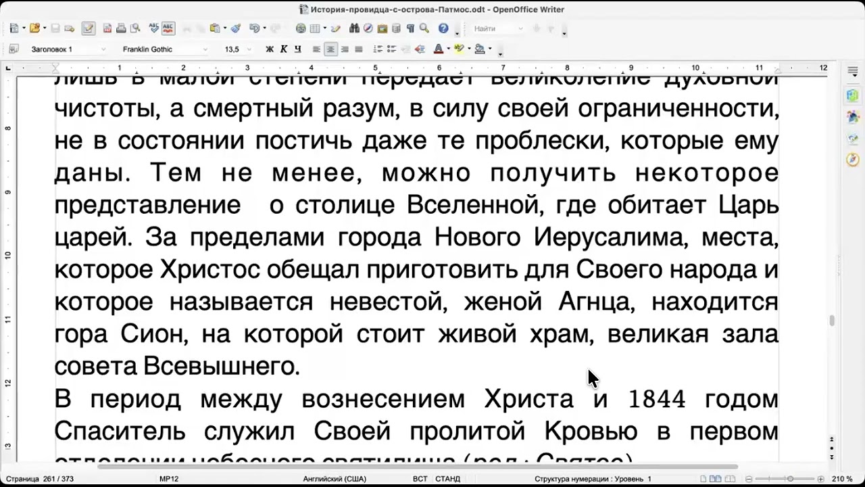Toggle bulleted list icon
The width and height of the screenshot is (865, 487).
coord(391,49)
